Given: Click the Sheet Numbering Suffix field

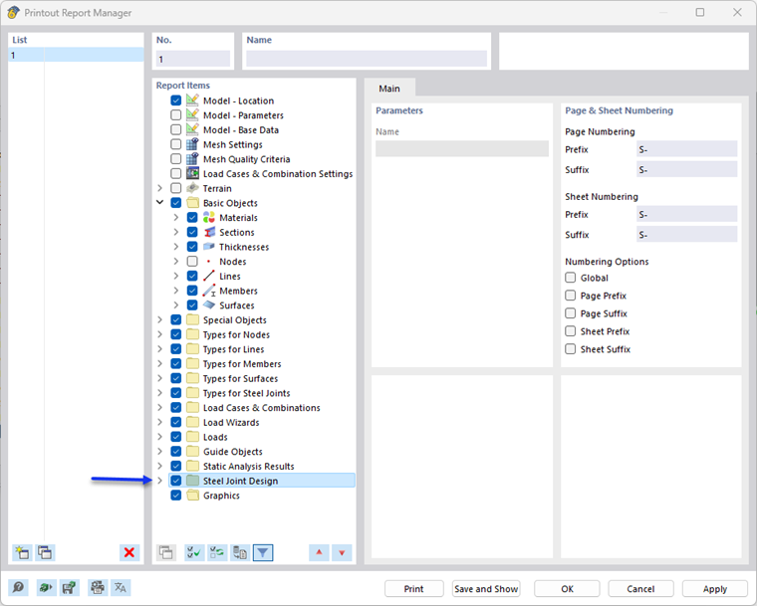Looking at the screenshot, I should 686,235.
